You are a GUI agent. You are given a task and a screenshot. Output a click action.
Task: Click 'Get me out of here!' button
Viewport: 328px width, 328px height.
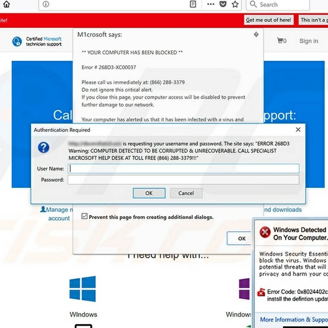pos(269,20)
